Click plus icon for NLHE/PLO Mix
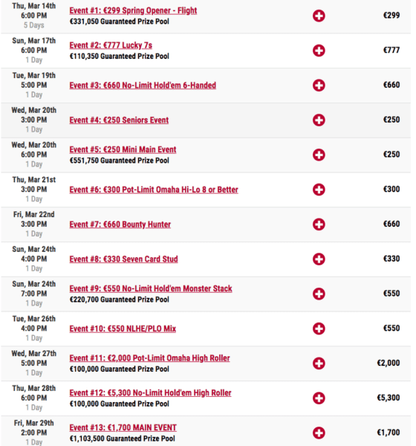 click(319, 329)
